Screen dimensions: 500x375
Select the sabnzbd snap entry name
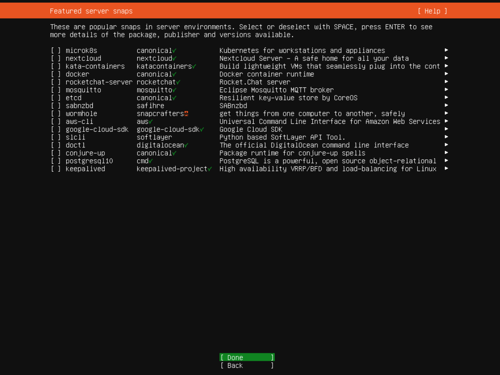pos(79,106)
